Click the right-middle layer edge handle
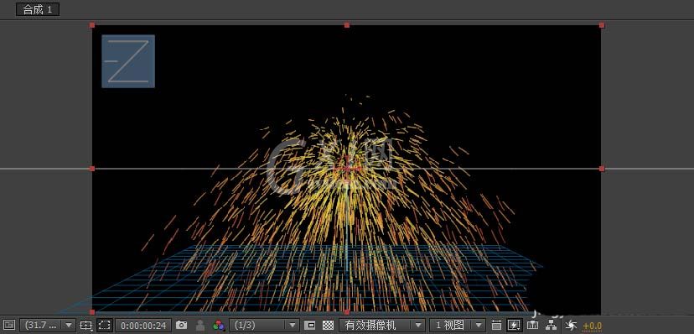 click(x=602, y=169)
